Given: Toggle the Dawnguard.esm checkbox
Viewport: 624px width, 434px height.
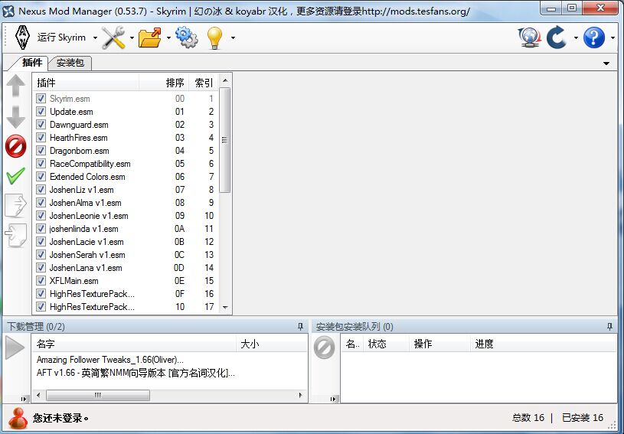Looking at the screenshot, I should tap(41, 125).
